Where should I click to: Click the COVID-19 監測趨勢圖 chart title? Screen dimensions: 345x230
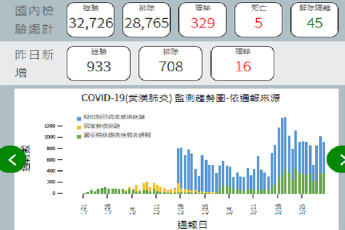[x=181, y=98]
